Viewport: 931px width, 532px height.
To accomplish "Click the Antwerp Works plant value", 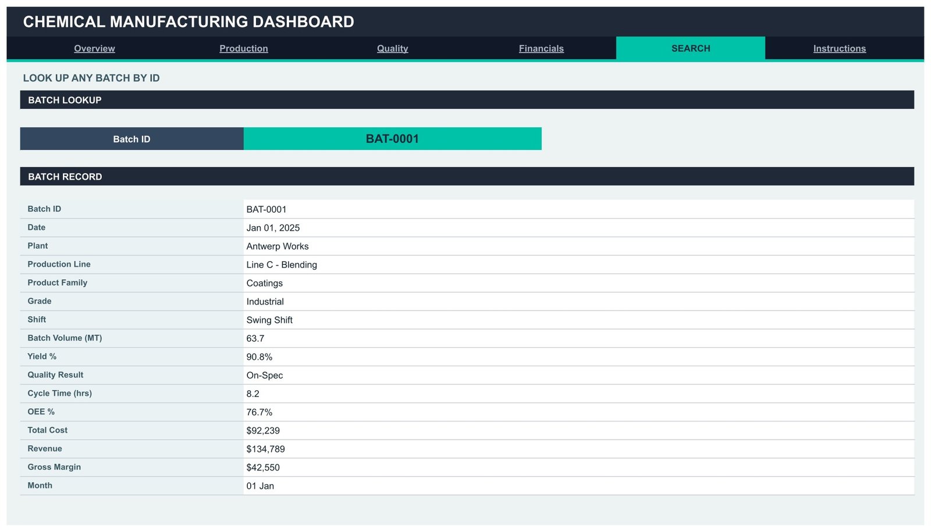I will 579,247.
